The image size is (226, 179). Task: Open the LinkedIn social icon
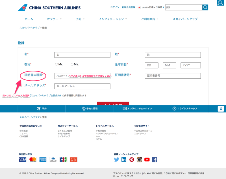(x=124, y=159)
